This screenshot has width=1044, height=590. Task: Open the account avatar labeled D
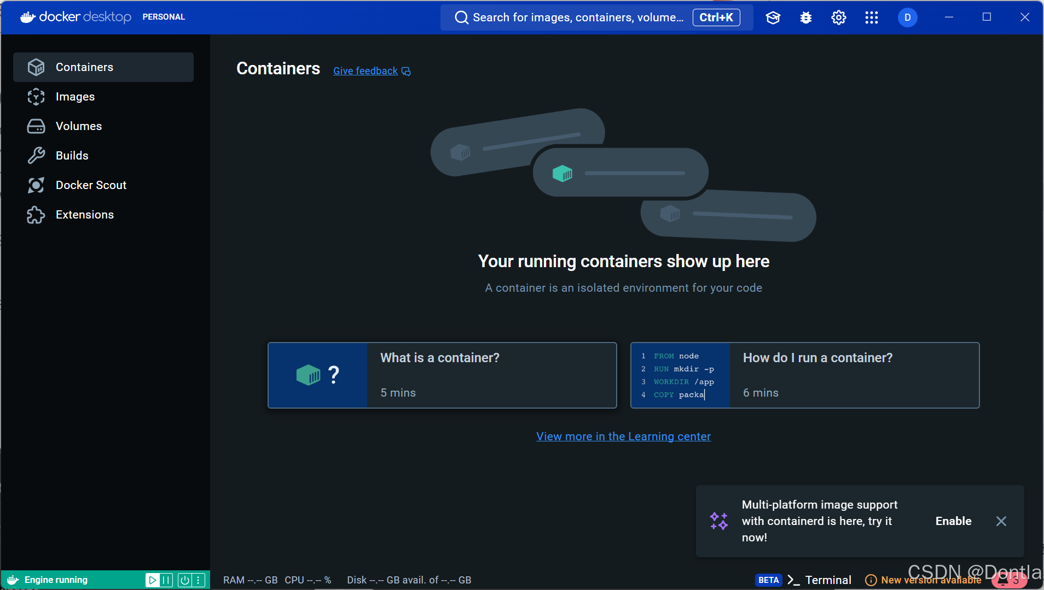point(907,17)
